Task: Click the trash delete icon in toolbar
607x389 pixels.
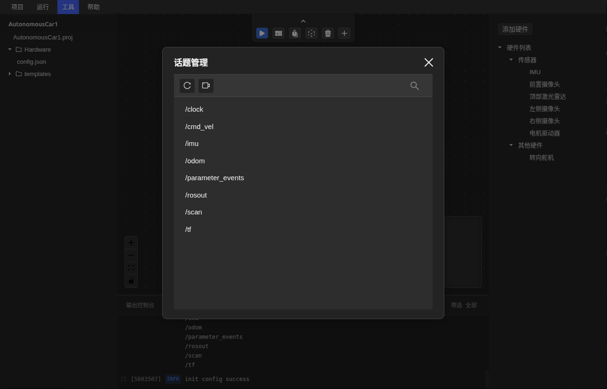Action: point(328,33)
